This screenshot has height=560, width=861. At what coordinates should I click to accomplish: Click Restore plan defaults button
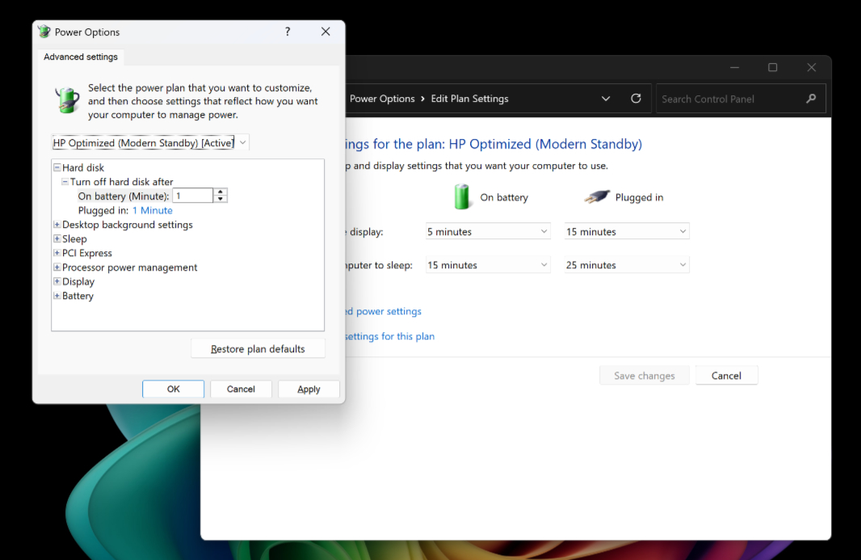(258, 349)
